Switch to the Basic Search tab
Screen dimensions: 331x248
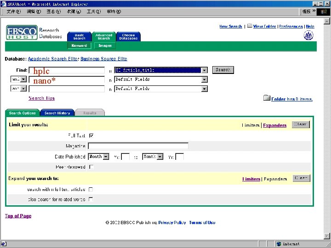79,37
